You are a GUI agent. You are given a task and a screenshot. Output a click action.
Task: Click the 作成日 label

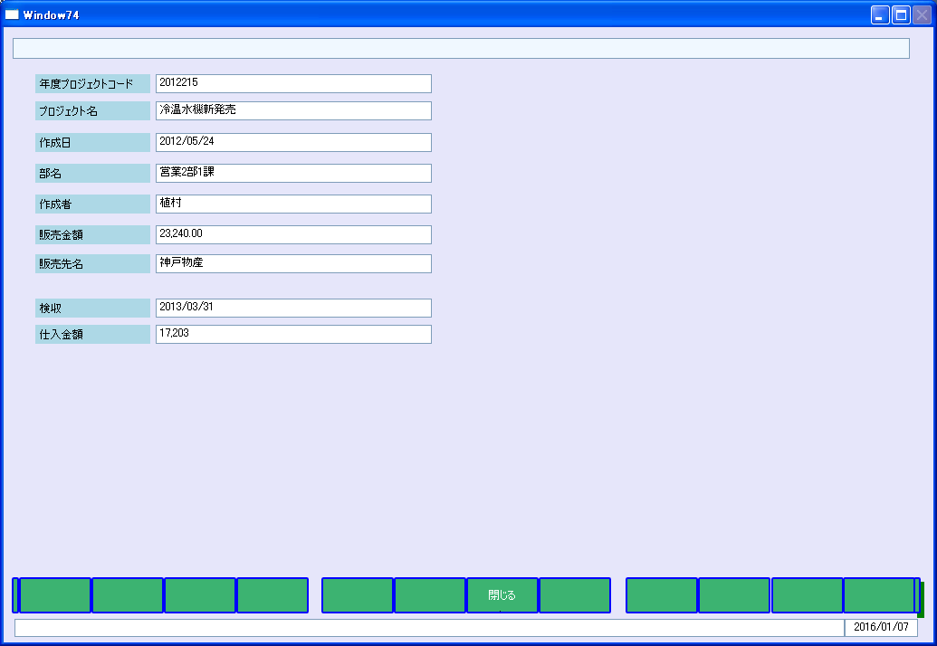coord(92,142)
